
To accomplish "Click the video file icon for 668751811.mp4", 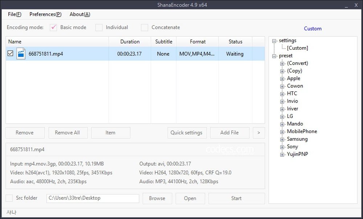I will click(x=21, y=54).
